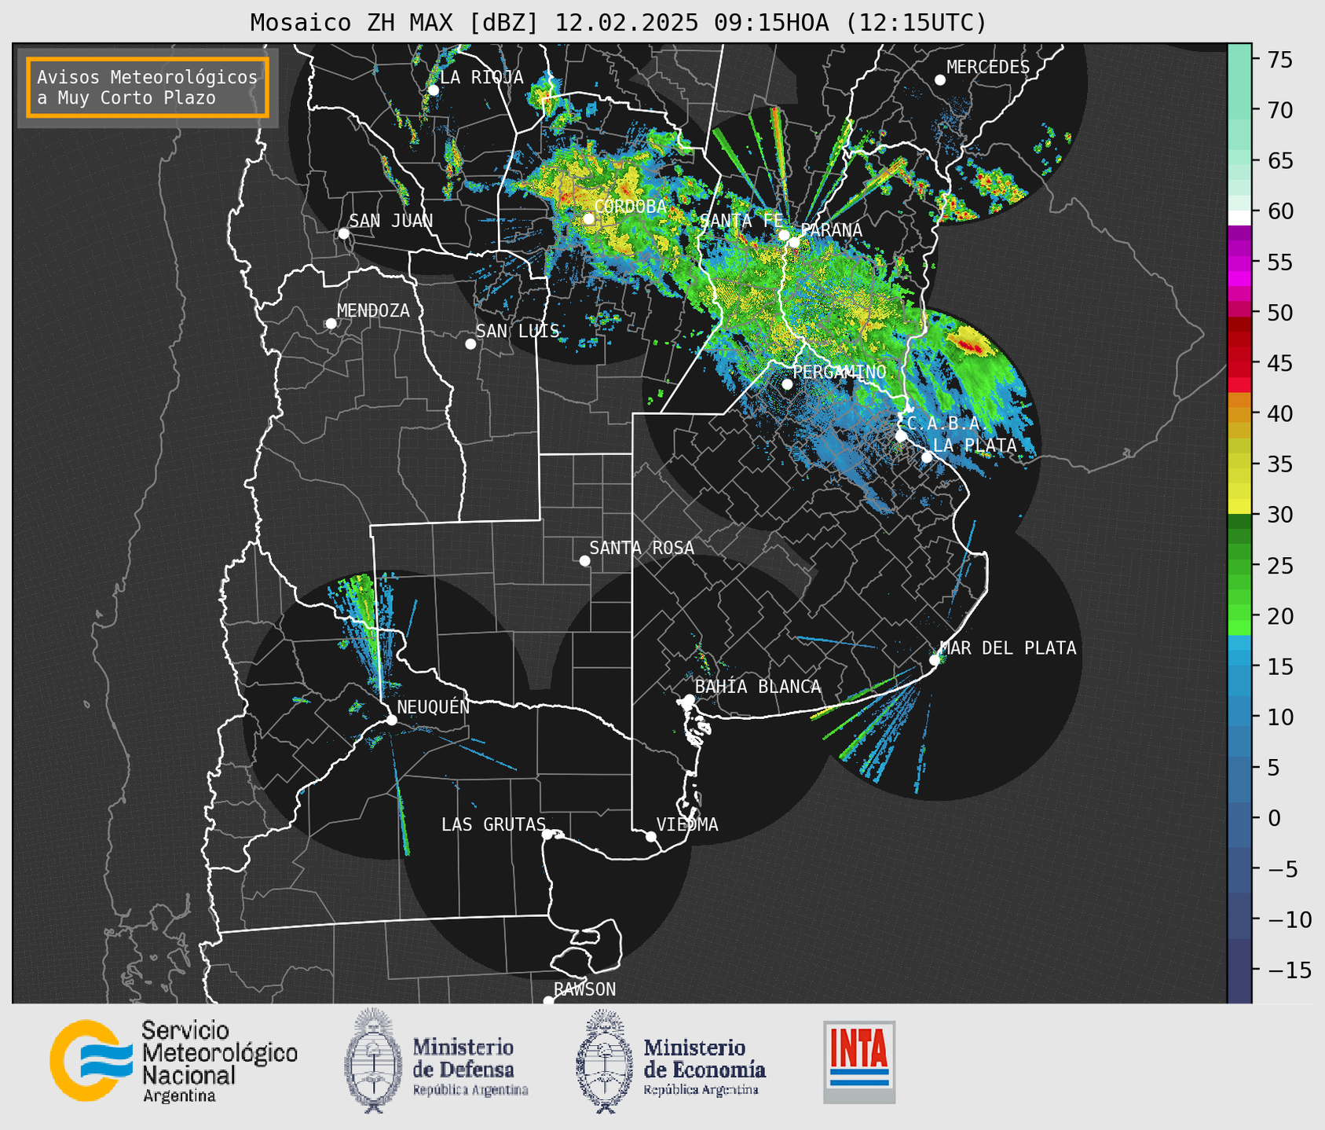Click the Neuquén city marker dot
Viewport: 1325px width, 1130px height.
(x=391, y=720)
